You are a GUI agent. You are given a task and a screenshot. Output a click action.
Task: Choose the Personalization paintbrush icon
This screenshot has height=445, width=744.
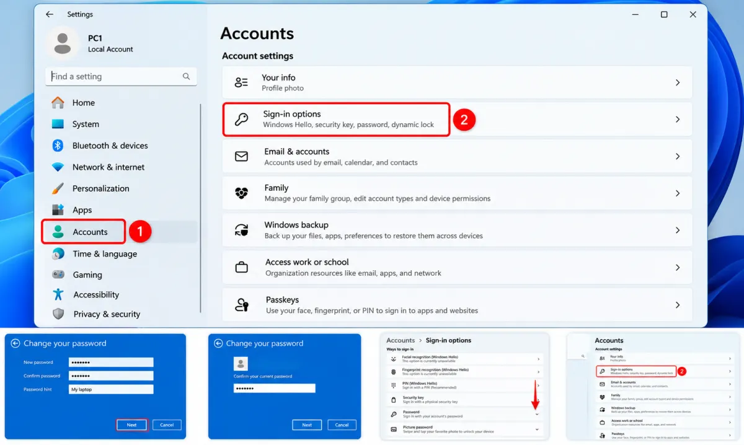(58, 188)
